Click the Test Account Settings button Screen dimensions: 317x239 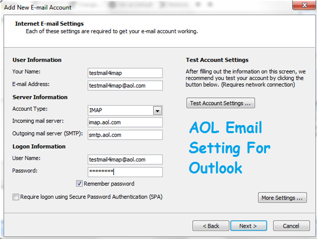220,103
